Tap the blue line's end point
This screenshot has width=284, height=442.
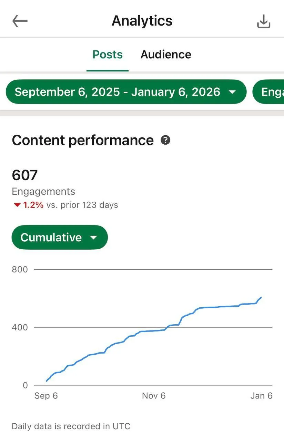(261, 297)
